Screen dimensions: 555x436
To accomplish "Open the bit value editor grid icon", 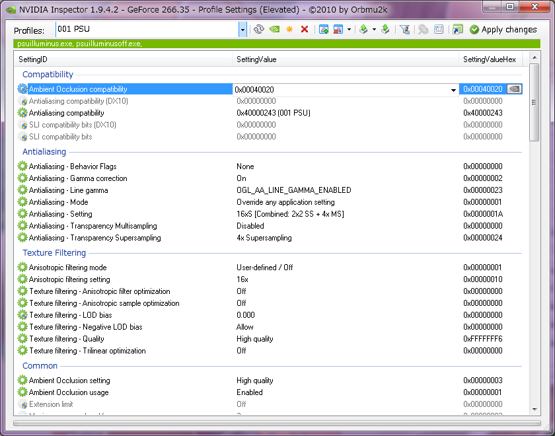I will (439, 29).
